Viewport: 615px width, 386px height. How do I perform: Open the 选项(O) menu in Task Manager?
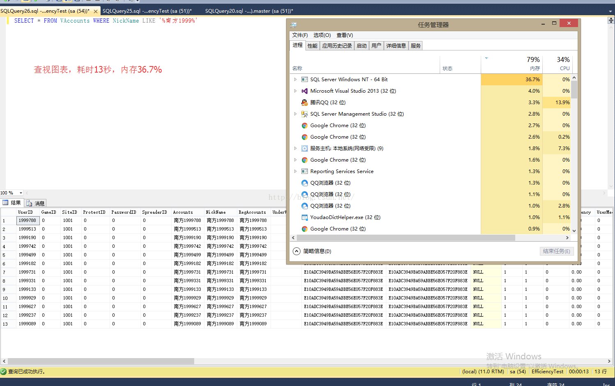click(322, 35)
